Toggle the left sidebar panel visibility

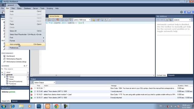tap(186, 12)
